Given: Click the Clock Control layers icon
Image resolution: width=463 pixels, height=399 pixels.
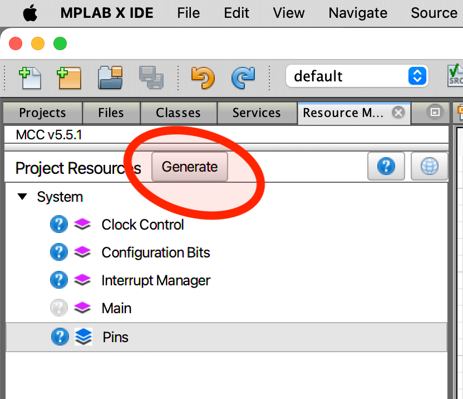Looking at the screenshot, I should [82, 224].
